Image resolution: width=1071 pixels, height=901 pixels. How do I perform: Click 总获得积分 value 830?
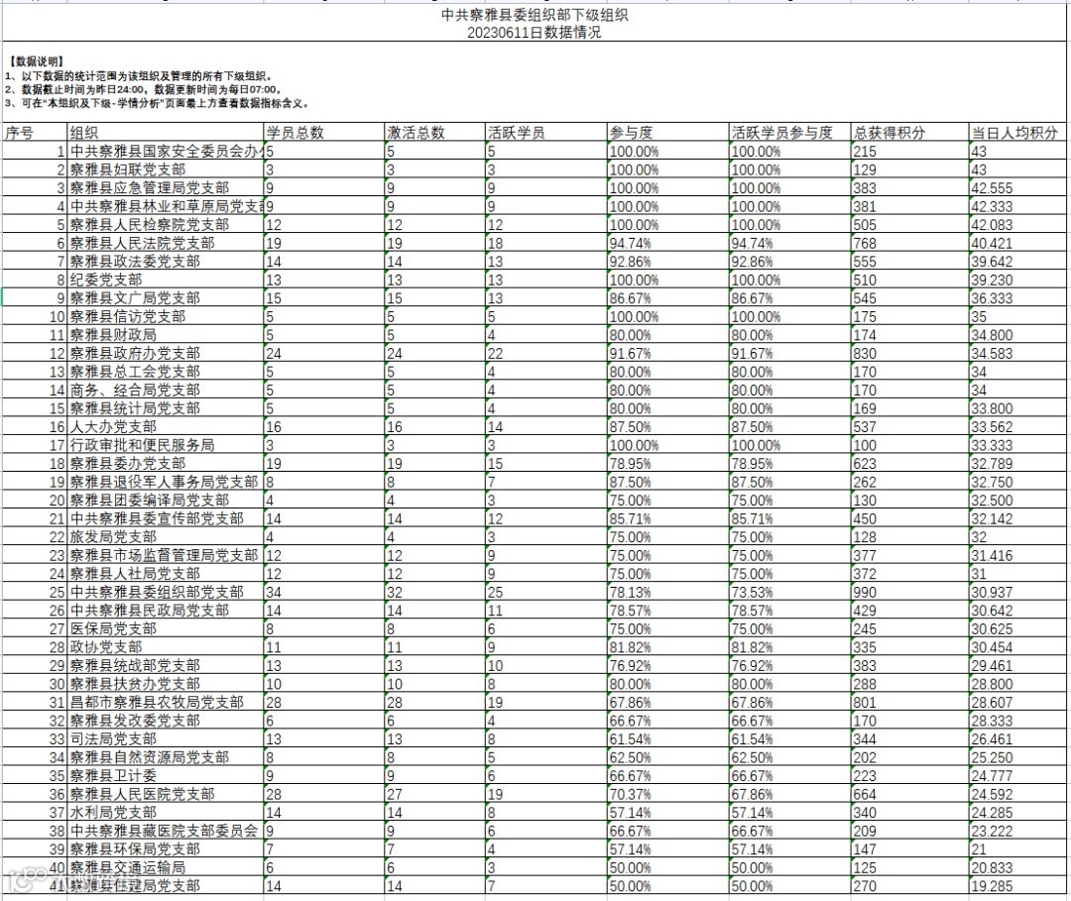[x=909, y=354]
